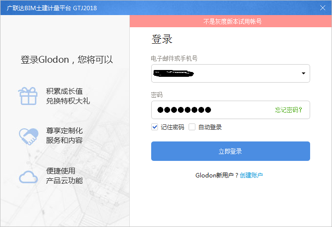Toggle the 记住密码 checkbox

click(x=155, y=127)
